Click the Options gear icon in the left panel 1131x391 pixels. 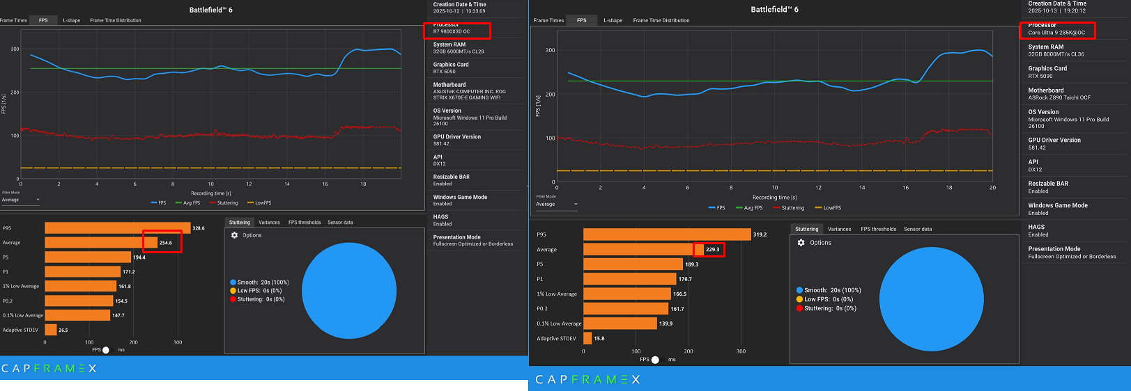(x=235, y=235)
